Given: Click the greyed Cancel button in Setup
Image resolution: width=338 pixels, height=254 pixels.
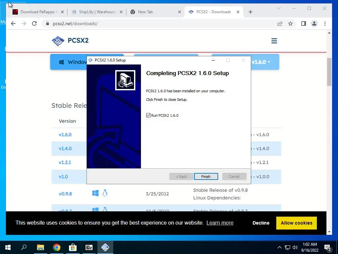Looking at the screenshot, I should [234, 177].
